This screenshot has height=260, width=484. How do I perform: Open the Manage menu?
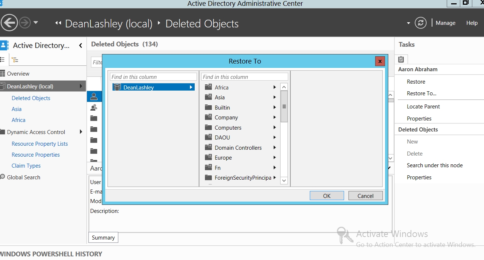coord(445,23)
